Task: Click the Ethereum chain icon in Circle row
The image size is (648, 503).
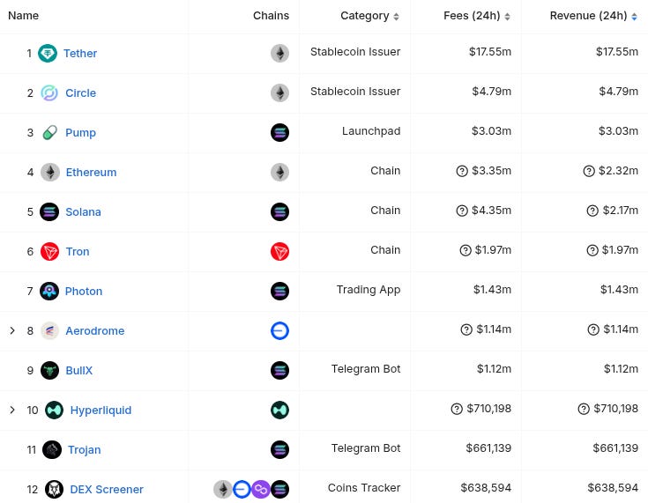Action: tap(279, 92)
